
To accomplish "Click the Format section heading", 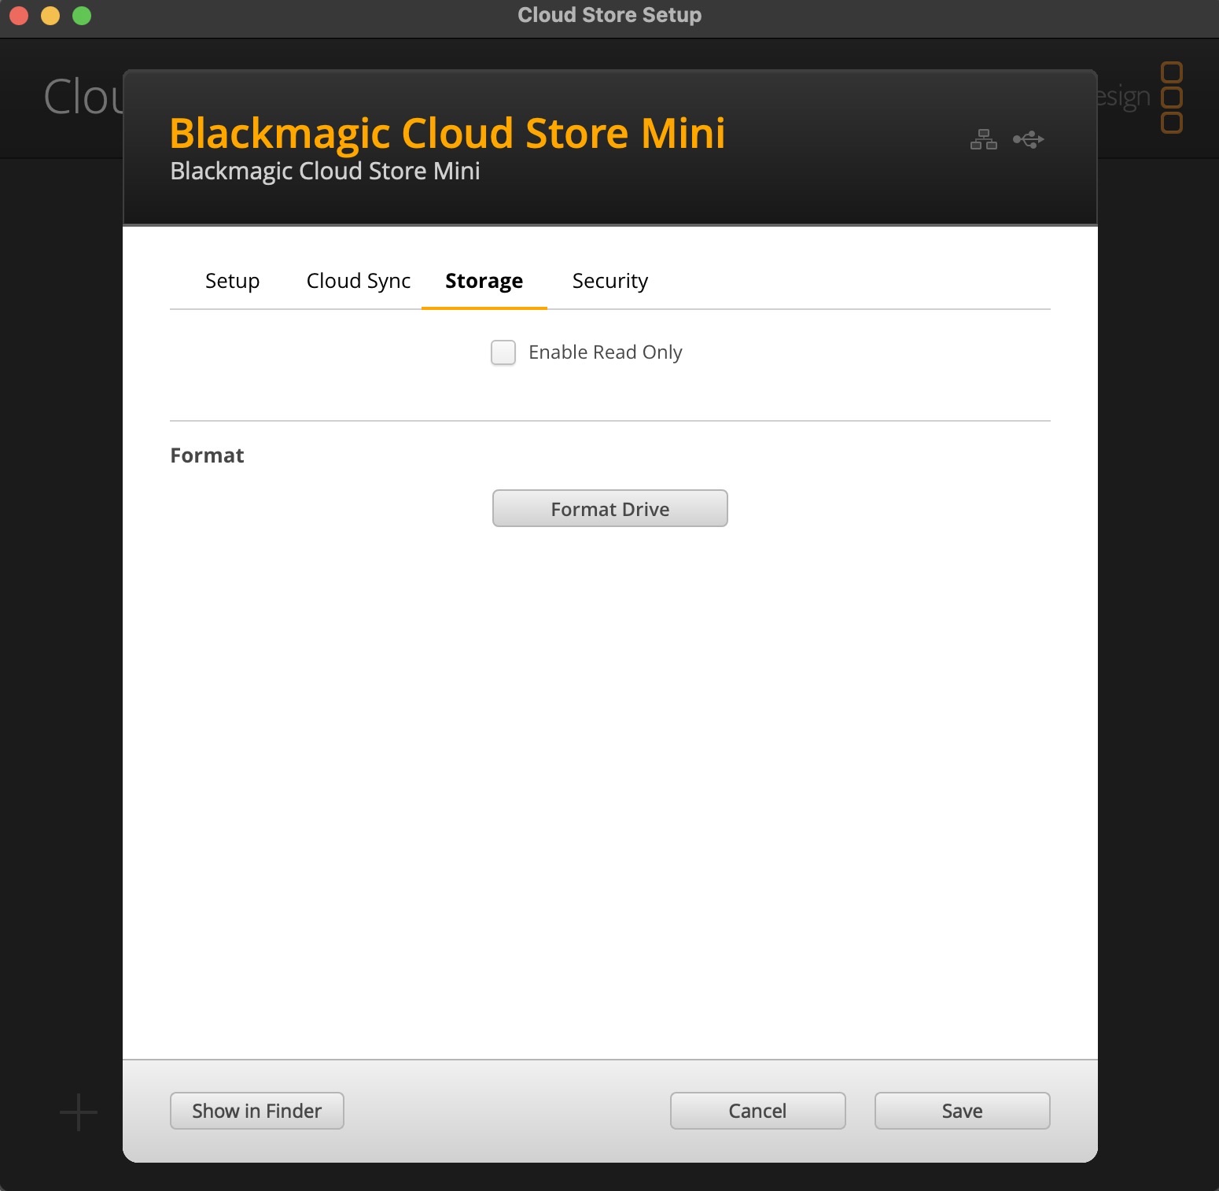I will coord(207,455).
